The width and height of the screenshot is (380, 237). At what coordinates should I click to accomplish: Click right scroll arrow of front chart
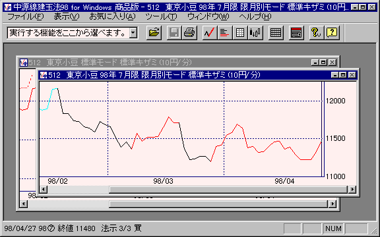pyautogui.click(x=352, y=189)
